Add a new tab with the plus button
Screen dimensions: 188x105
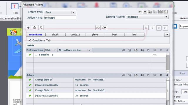click(x=28, y=28)
